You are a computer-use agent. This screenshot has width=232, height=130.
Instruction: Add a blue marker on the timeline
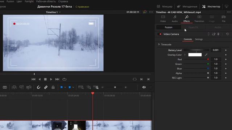coord(70,87)
